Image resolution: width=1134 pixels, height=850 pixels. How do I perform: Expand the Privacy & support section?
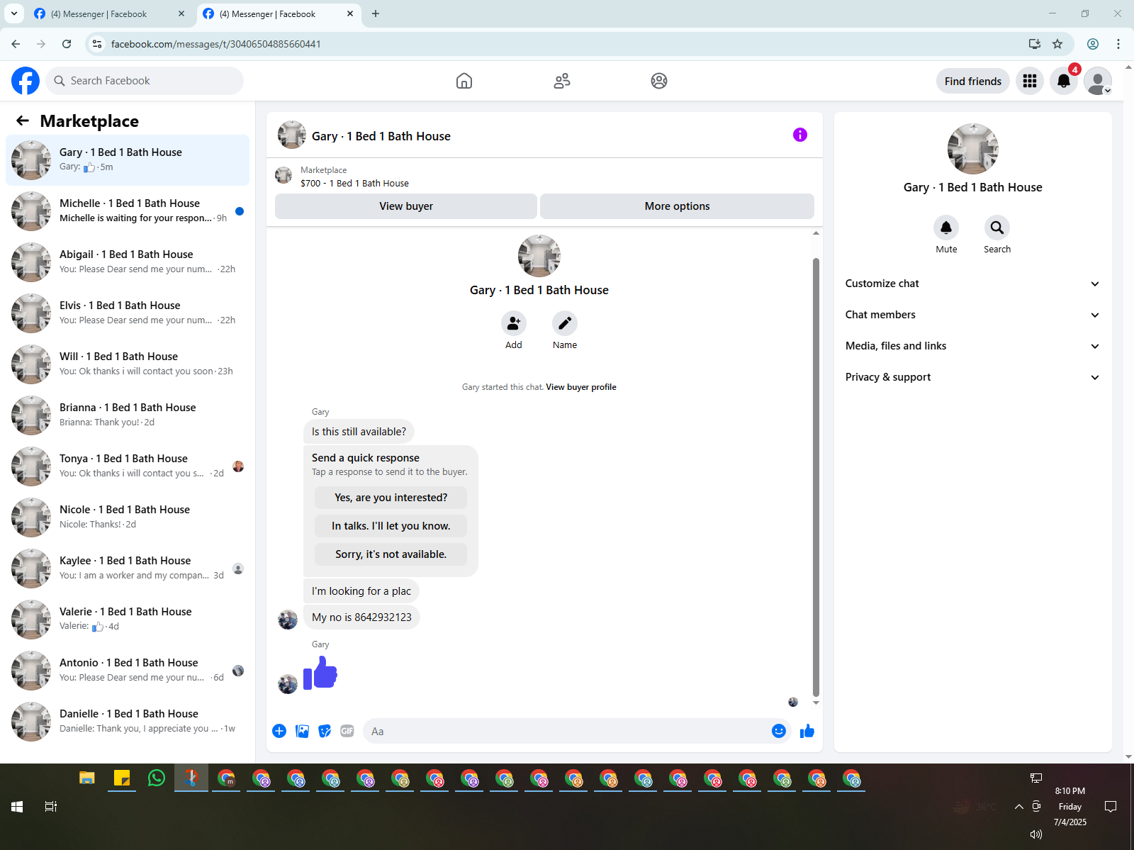point(973,377)
